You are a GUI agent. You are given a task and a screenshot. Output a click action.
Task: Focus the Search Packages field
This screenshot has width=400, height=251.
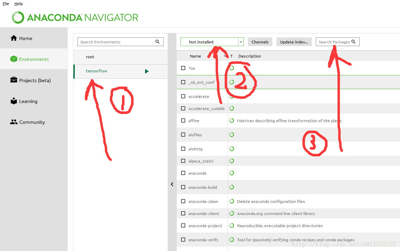click(337, 42)
